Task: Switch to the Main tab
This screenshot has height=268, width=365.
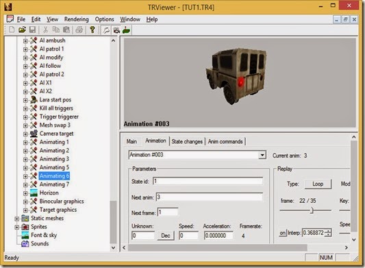Action: (x=131, y=141)
